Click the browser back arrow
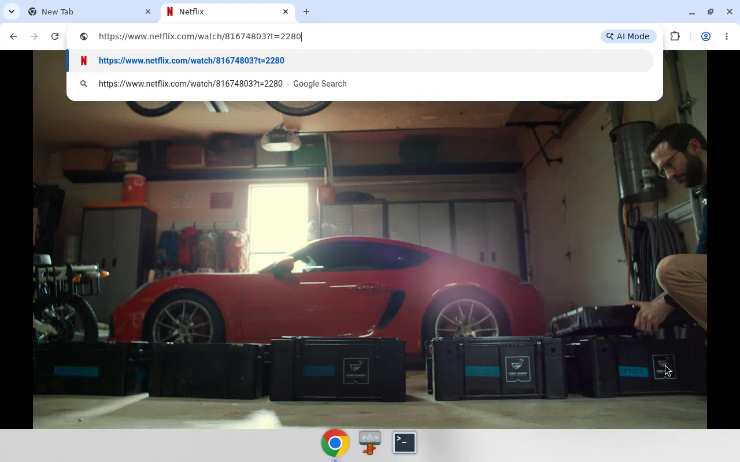Image resolution: width=740 pixels, height=462 pixels. pos(13,36)
